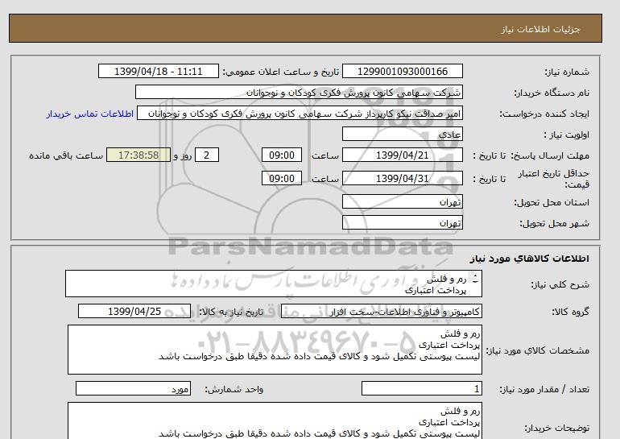Screen dimensions: 620x439
Task: Click the delivery city field تهران
Action: [x=402, y=222]
